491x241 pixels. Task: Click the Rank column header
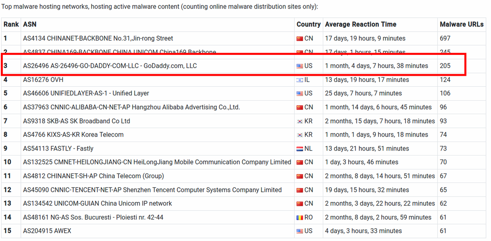[x=11, y=25]
